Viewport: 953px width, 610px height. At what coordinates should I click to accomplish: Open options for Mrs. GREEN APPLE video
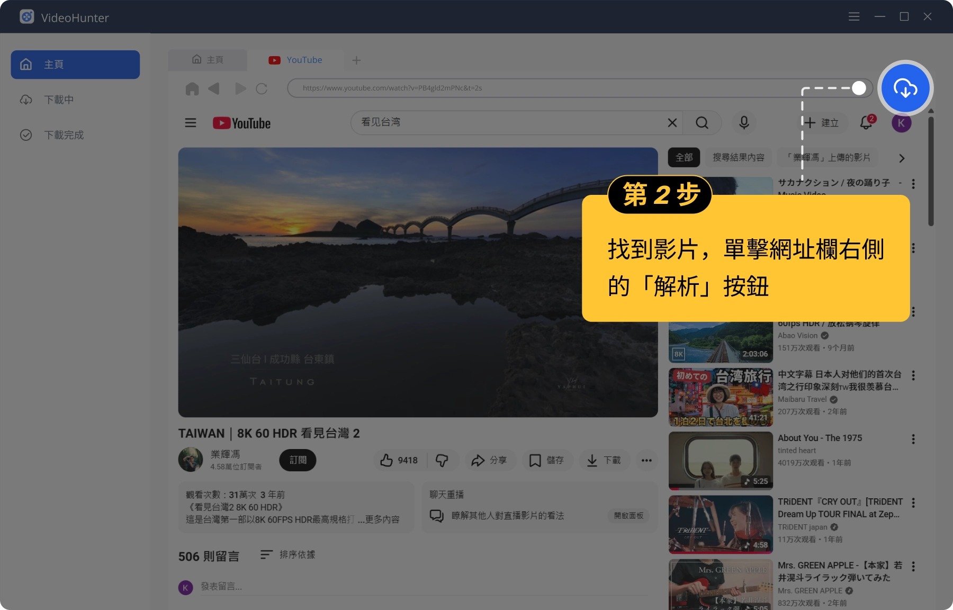coord(913,567)
